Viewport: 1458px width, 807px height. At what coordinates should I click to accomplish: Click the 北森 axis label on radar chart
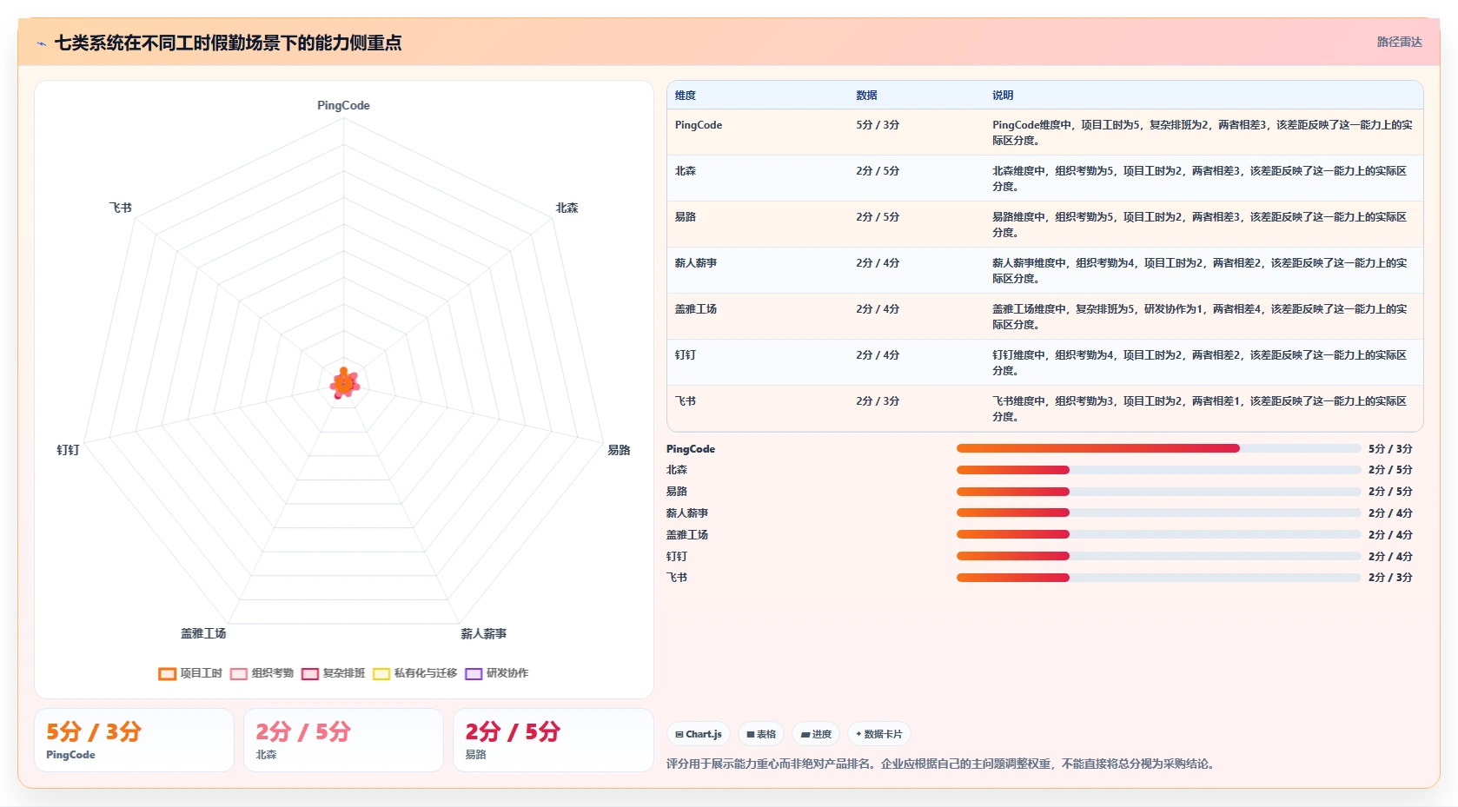567,208
